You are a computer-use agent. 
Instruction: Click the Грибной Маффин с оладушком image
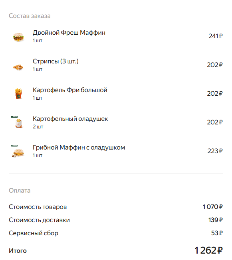[x=18, y=151]
